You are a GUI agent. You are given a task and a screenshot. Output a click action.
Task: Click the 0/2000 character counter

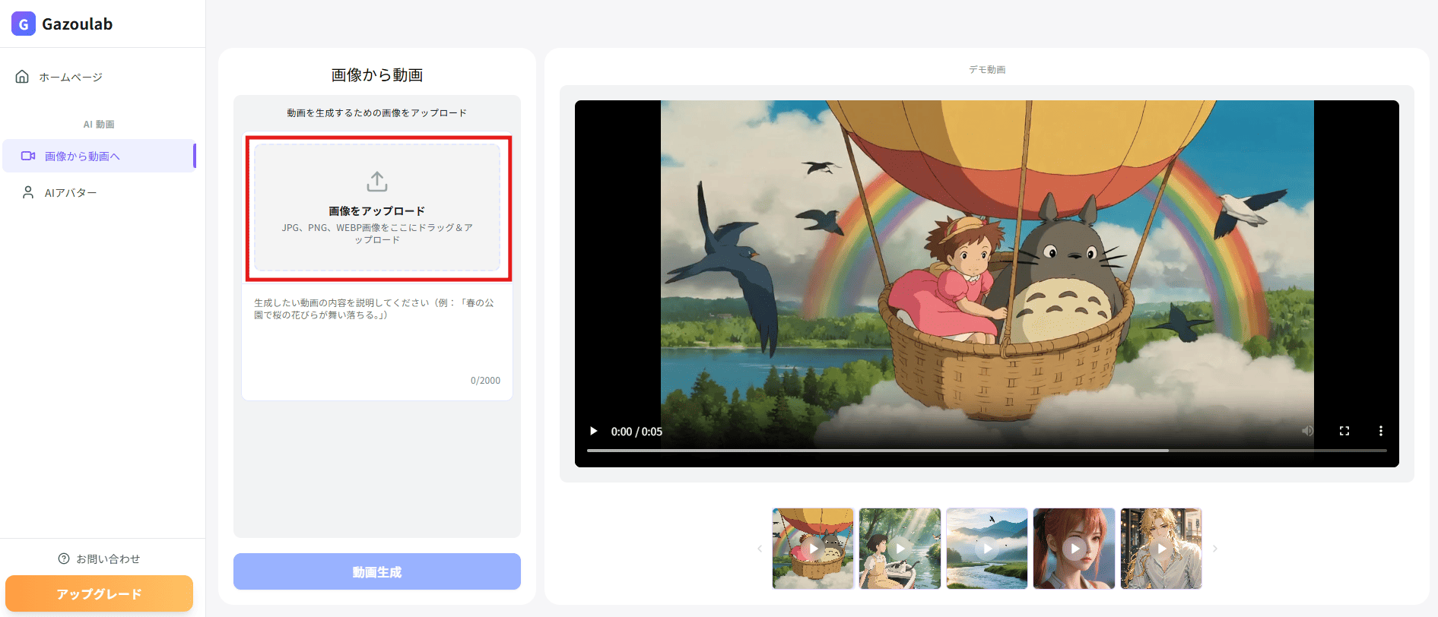[485, 381]
